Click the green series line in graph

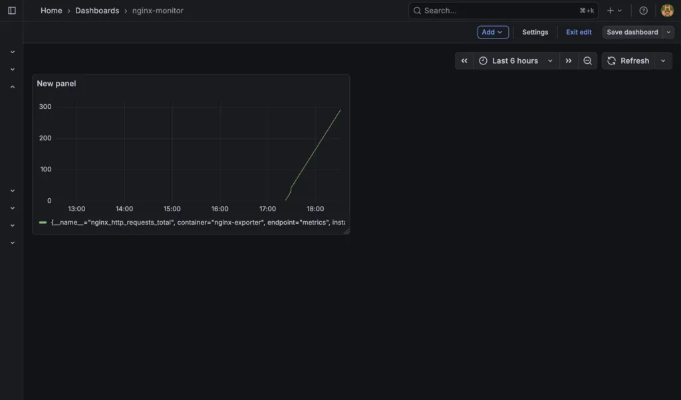(316, 149)
